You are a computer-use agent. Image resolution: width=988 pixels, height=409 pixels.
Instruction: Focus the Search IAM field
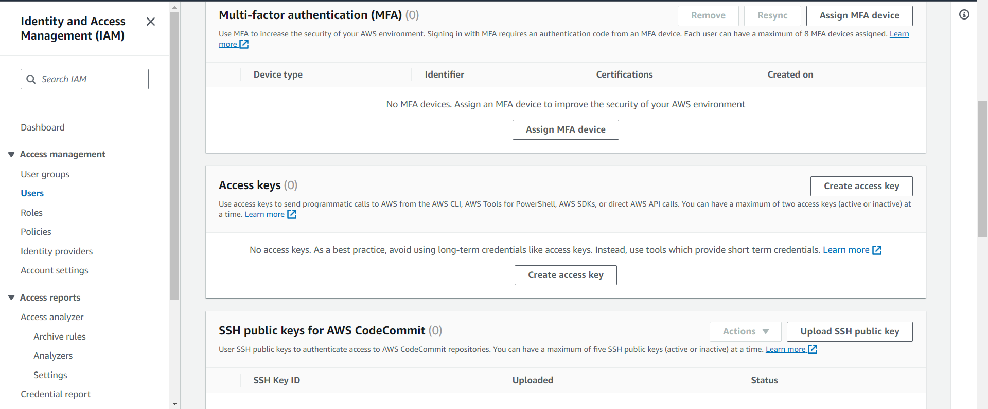84,79
